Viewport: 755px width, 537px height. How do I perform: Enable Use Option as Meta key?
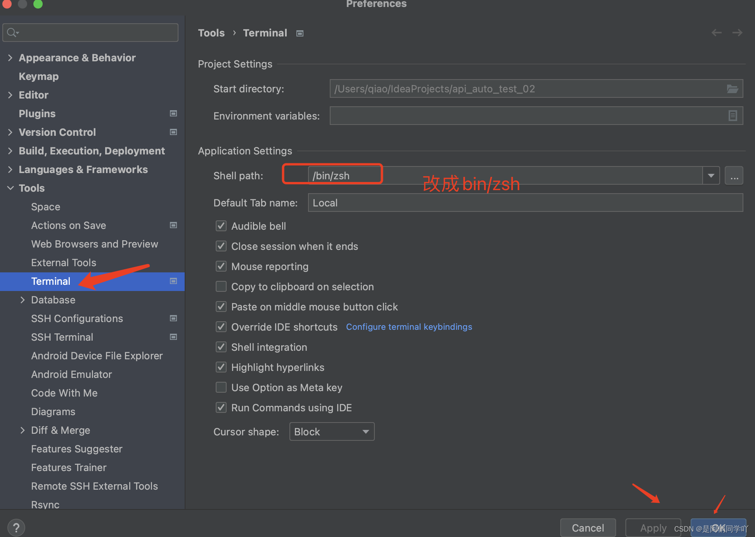[x=221, y=387]
